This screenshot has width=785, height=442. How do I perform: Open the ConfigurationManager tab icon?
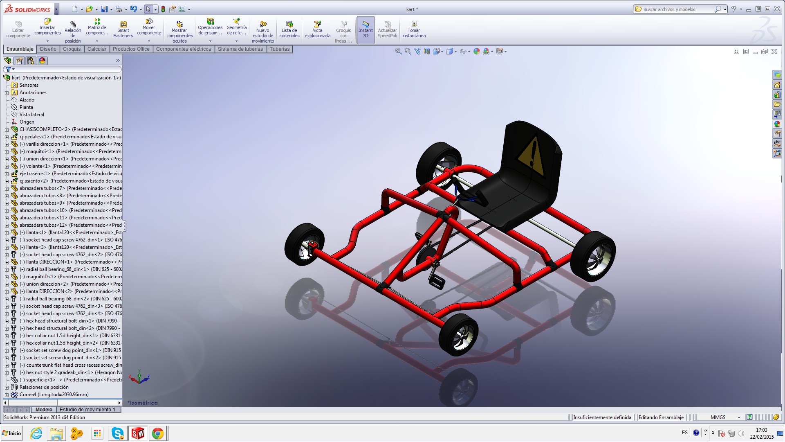click(x=31, y=61)
